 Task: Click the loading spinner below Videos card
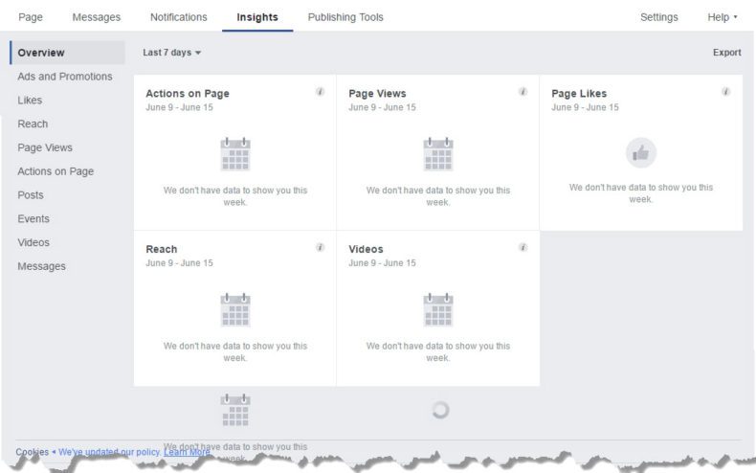[x=440, y=410]
